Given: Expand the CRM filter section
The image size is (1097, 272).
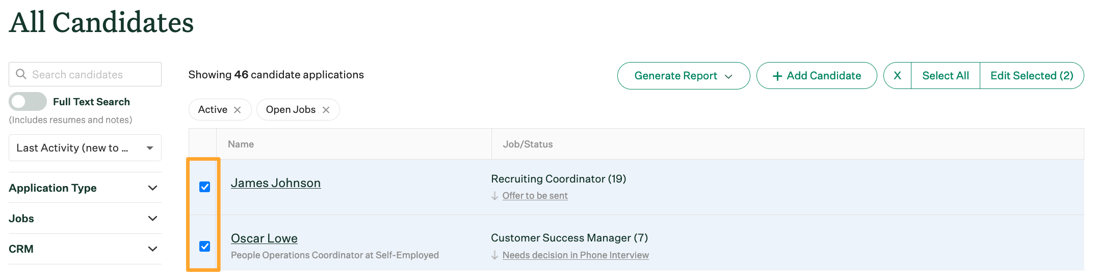Looking at the screenshot, I should pyautogui.click(x=152, y=249).
